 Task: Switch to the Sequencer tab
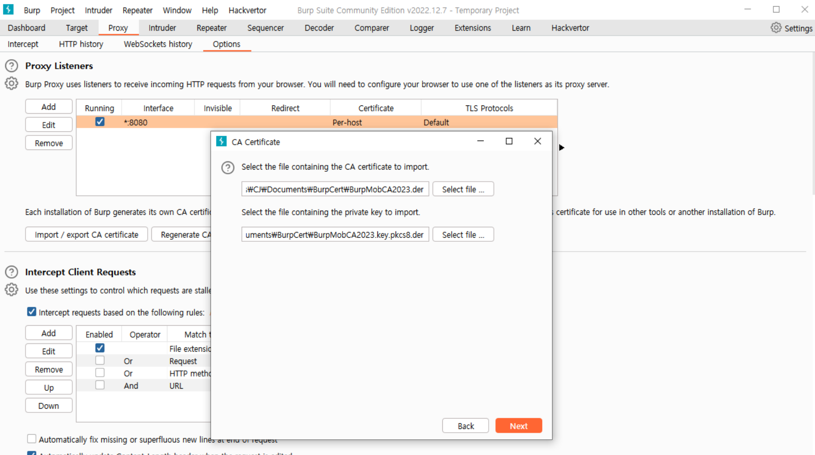click(x=266, y=28)
